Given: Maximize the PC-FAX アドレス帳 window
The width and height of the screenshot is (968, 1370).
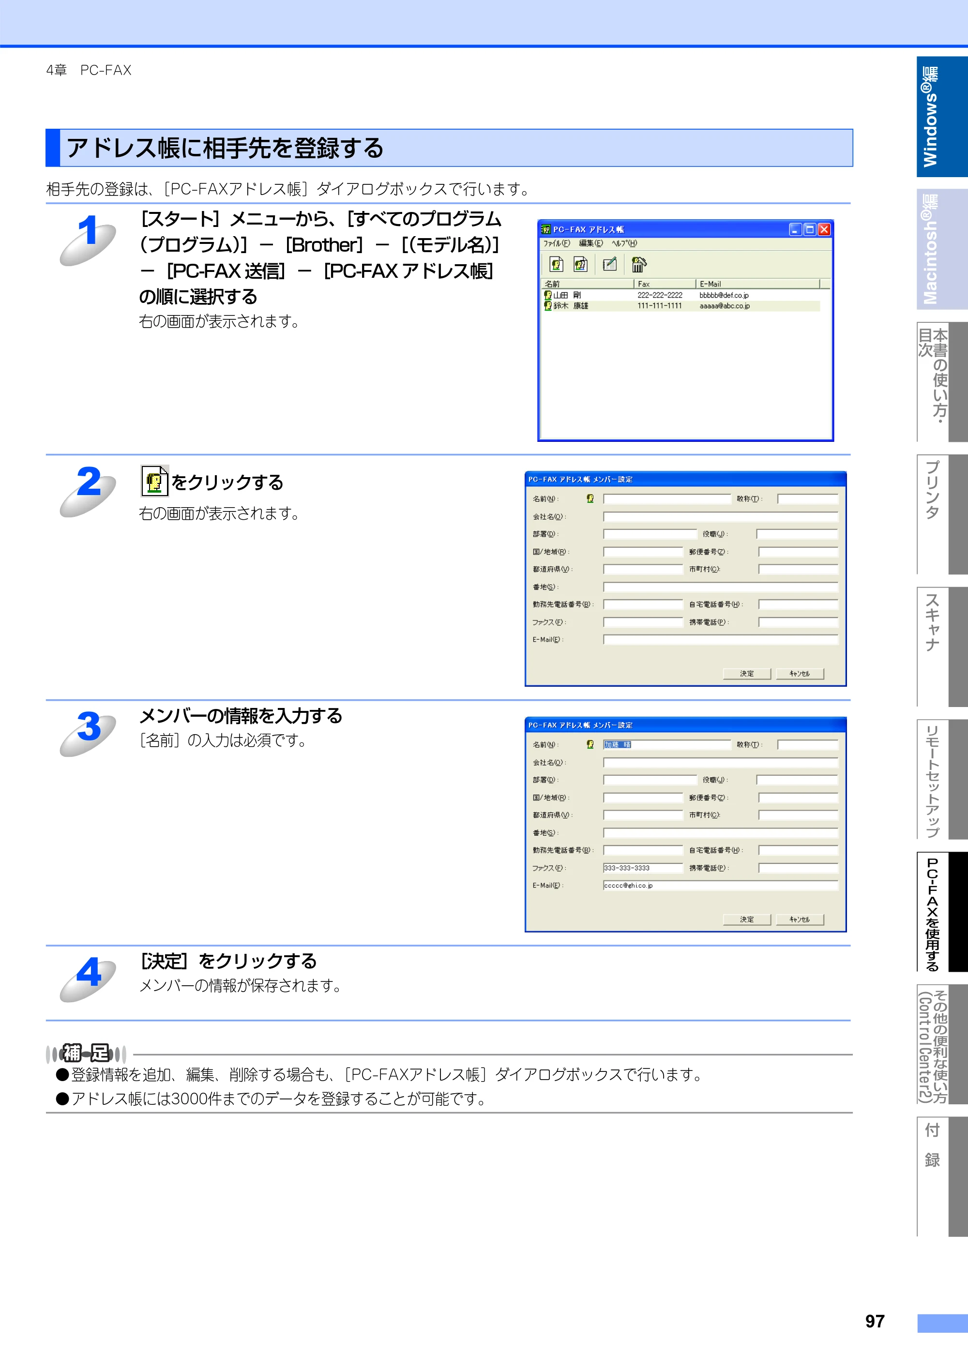Looking at the screenshot, I should coord(810,229).
